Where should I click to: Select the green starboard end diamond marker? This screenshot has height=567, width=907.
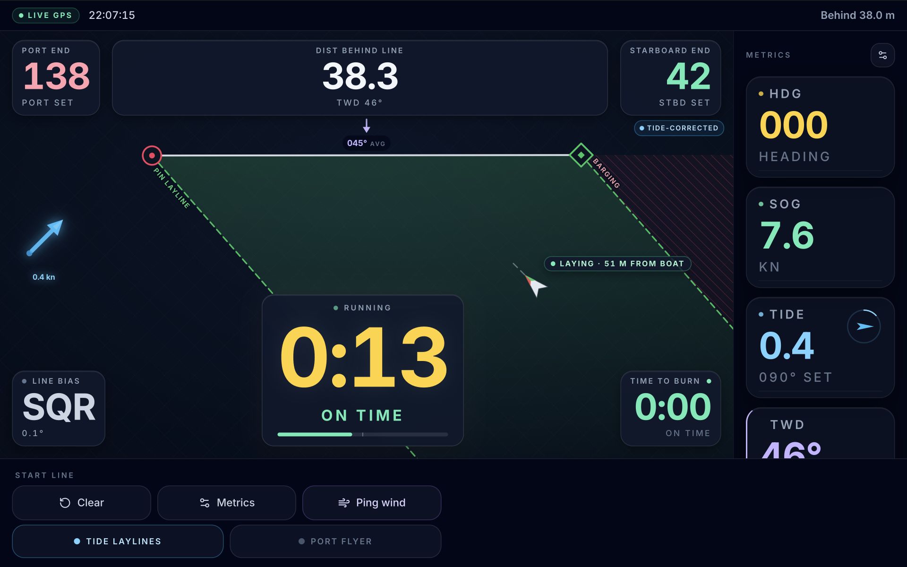[x=581, y=155]
